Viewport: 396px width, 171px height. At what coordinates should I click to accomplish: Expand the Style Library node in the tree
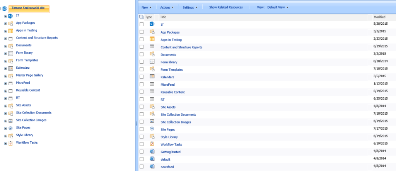[5, 135]
